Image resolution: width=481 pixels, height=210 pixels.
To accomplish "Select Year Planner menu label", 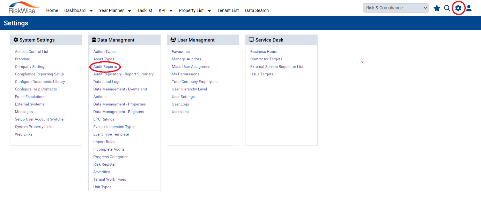I will pos(111,10).
